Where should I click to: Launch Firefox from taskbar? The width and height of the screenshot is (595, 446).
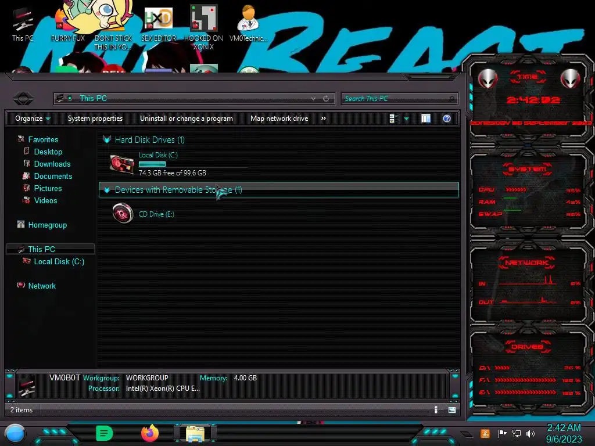[150, 433]
